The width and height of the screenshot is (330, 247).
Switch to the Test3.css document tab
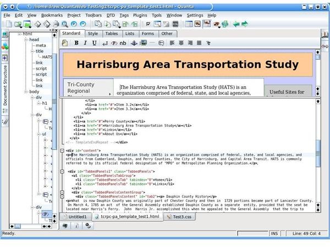point(180,217)
